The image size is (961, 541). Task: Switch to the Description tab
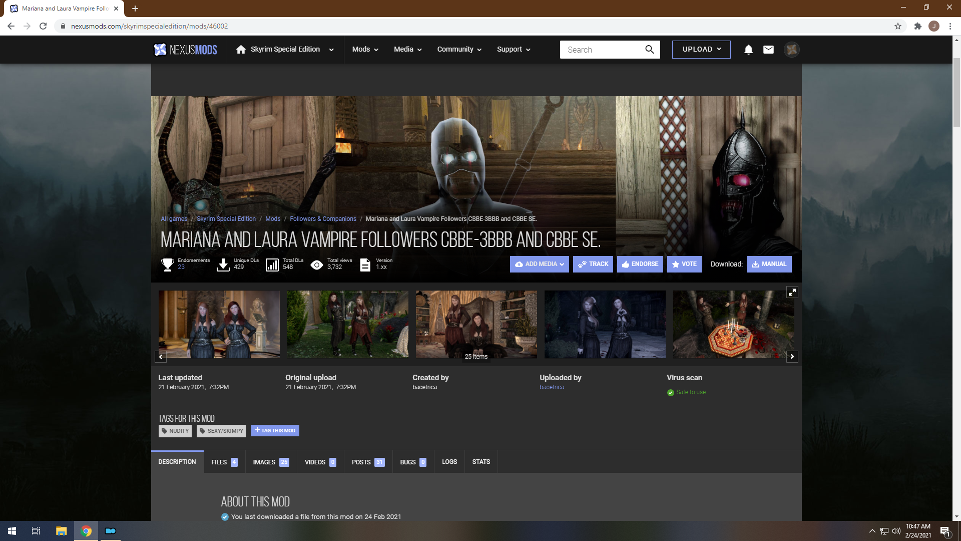[x=177, y=462]
